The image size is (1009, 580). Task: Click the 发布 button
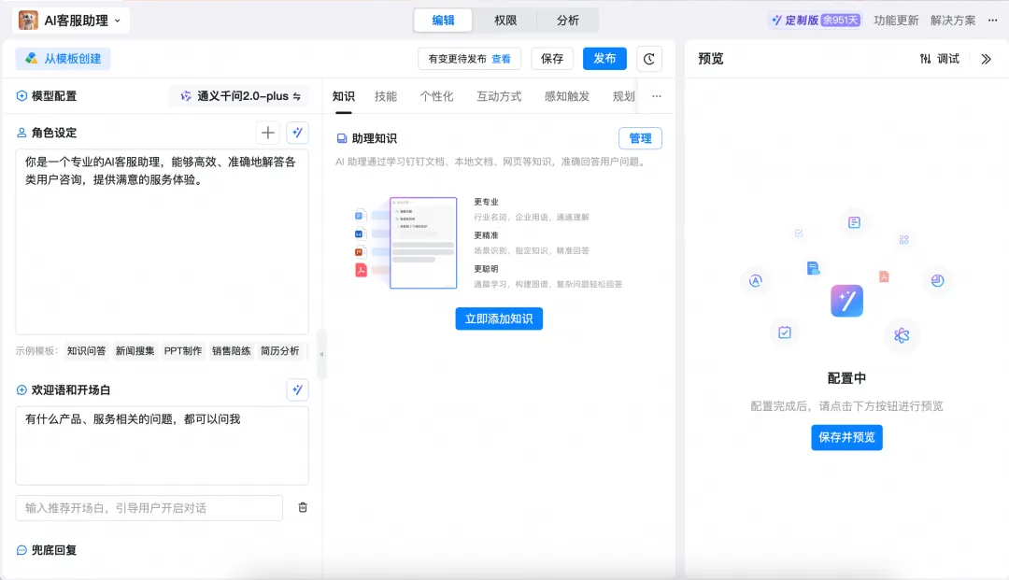pos(604,59)
